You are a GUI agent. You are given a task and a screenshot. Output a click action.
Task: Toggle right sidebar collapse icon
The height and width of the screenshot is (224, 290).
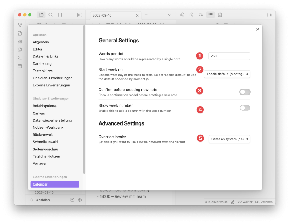tap(270, 15)
